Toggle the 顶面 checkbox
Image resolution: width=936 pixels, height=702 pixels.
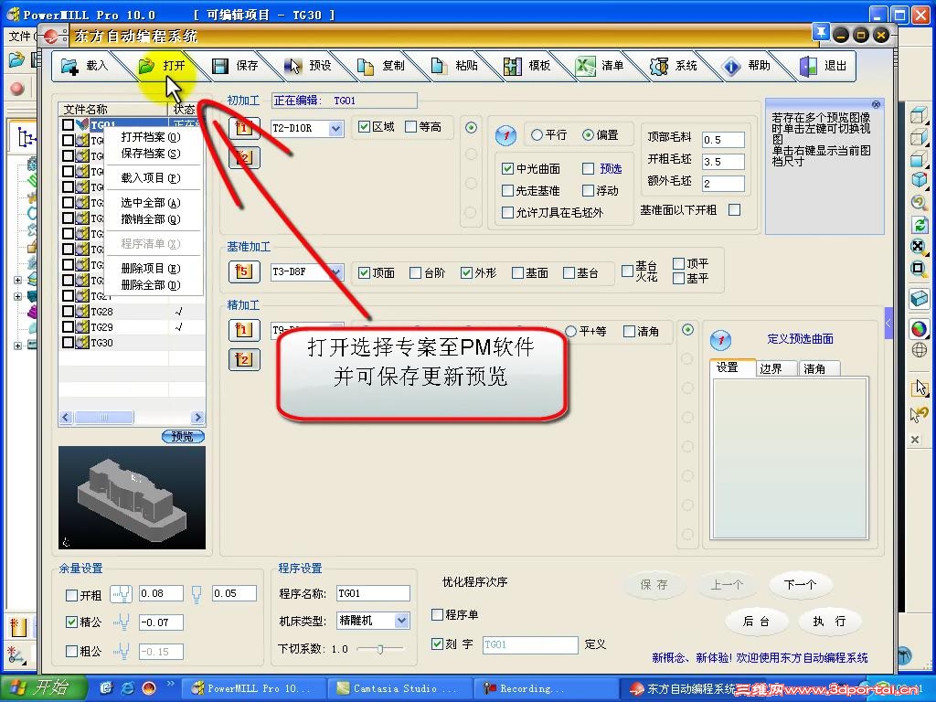(x=364, y=272)
